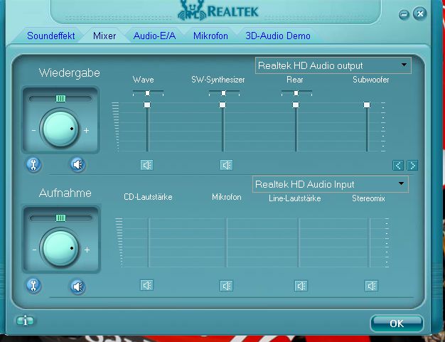Open the Audio-E/A tab

click(154, 36)
